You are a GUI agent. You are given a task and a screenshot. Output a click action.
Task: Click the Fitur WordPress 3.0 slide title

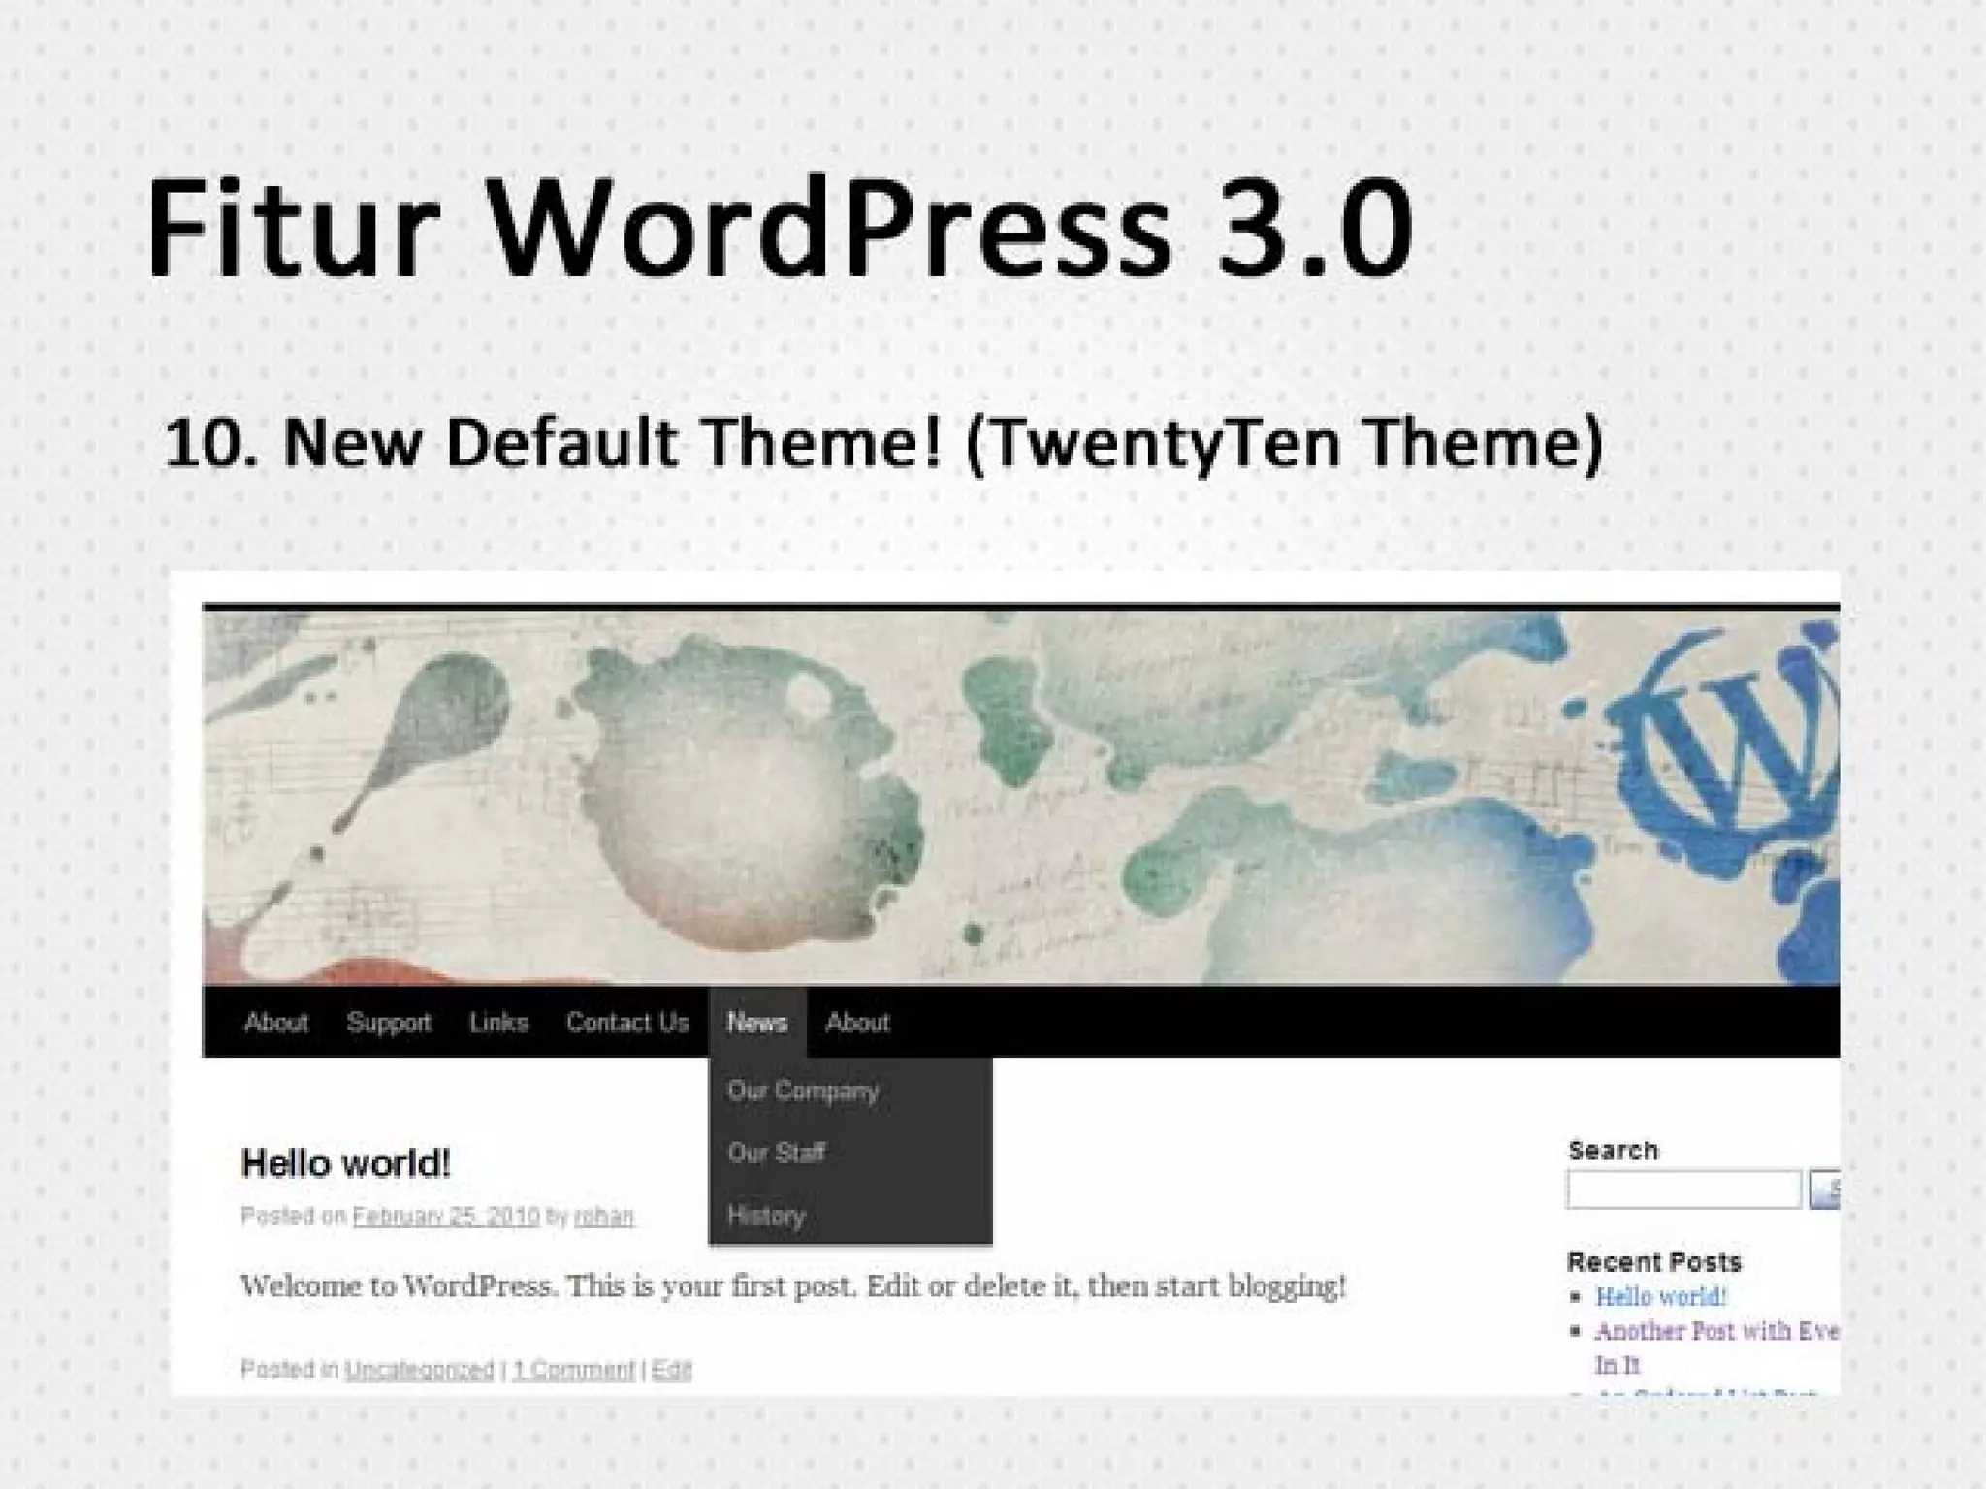(779, 226)
